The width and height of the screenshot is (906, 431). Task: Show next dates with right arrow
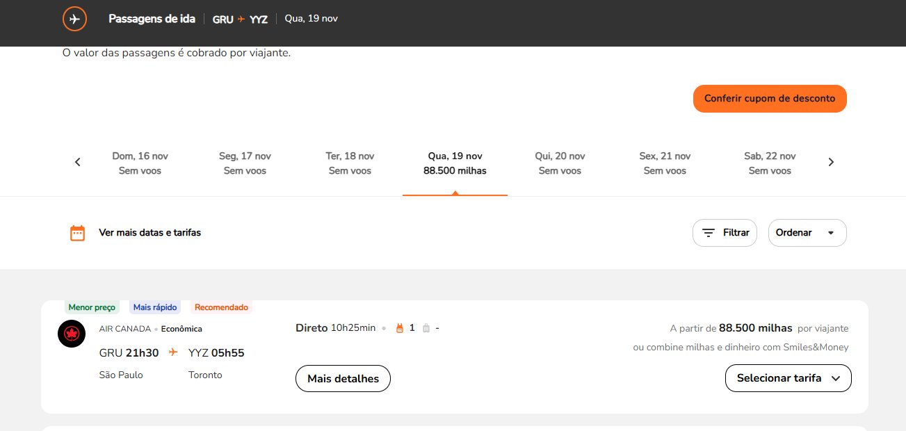(831, 162)
